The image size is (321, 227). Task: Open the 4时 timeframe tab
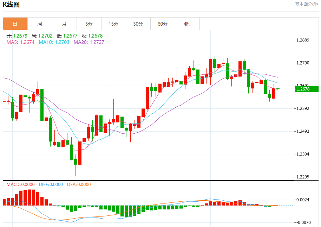(187, 24)
